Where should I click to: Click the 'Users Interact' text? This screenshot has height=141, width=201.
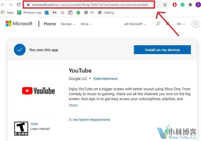coord(40,129)
